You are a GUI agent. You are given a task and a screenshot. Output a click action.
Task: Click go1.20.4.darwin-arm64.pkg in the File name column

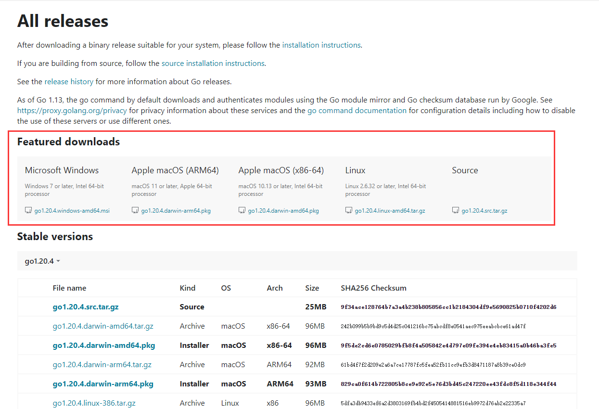click(103, 383)
